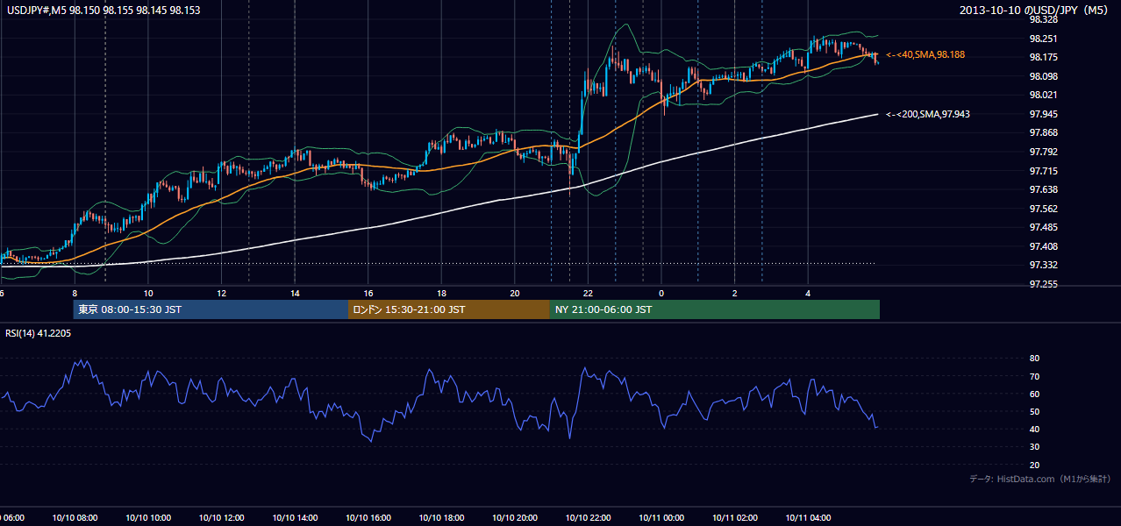Click the 10/10 08:00 date axis label

click(x=75, y=518)
